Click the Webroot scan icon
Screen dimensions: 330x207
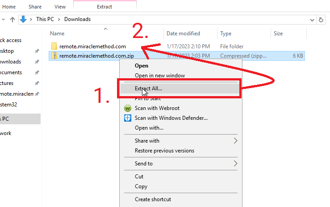point(128,108)
